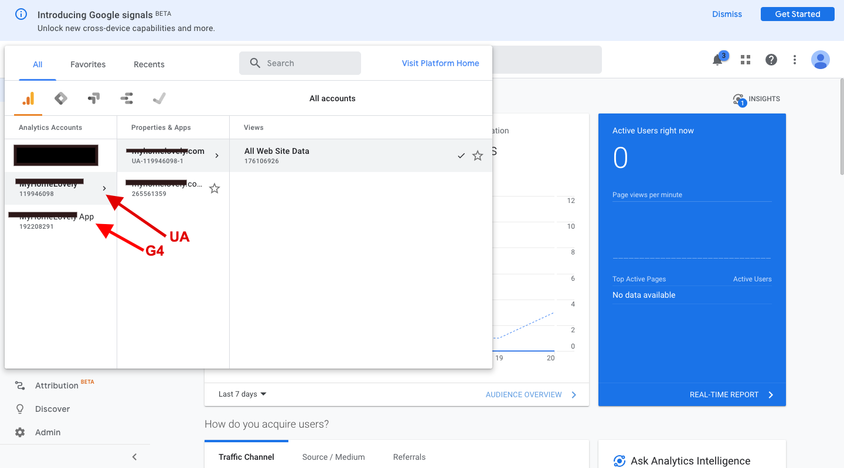Switch to the All tab
This screenshot has width=844, height=468.
point(38,64)
